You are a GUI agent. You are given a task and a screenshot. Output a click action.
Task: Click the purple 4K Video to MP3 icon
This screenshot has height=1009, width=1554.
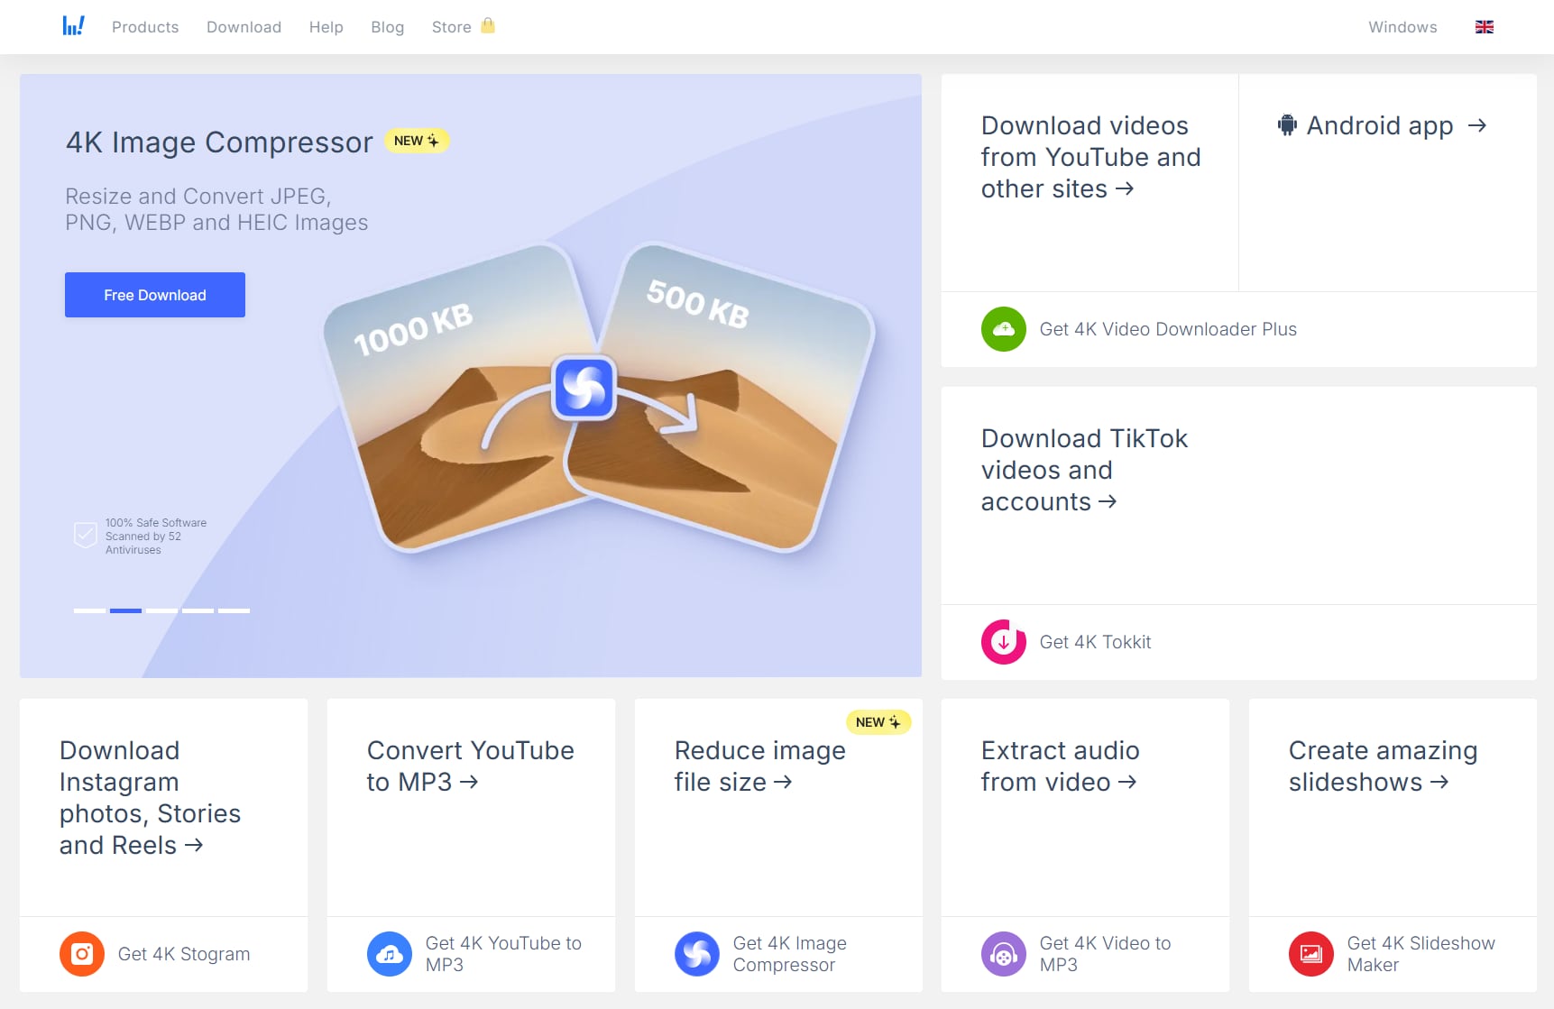[x=1004, y=954]
